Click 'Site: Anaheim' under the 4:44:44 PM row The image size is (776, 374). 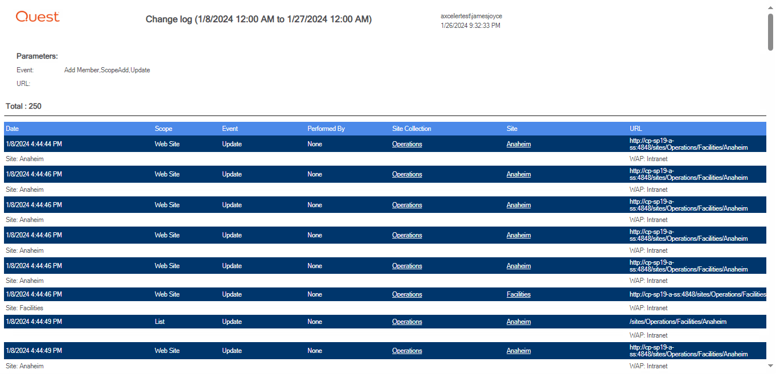click(24, 159)
